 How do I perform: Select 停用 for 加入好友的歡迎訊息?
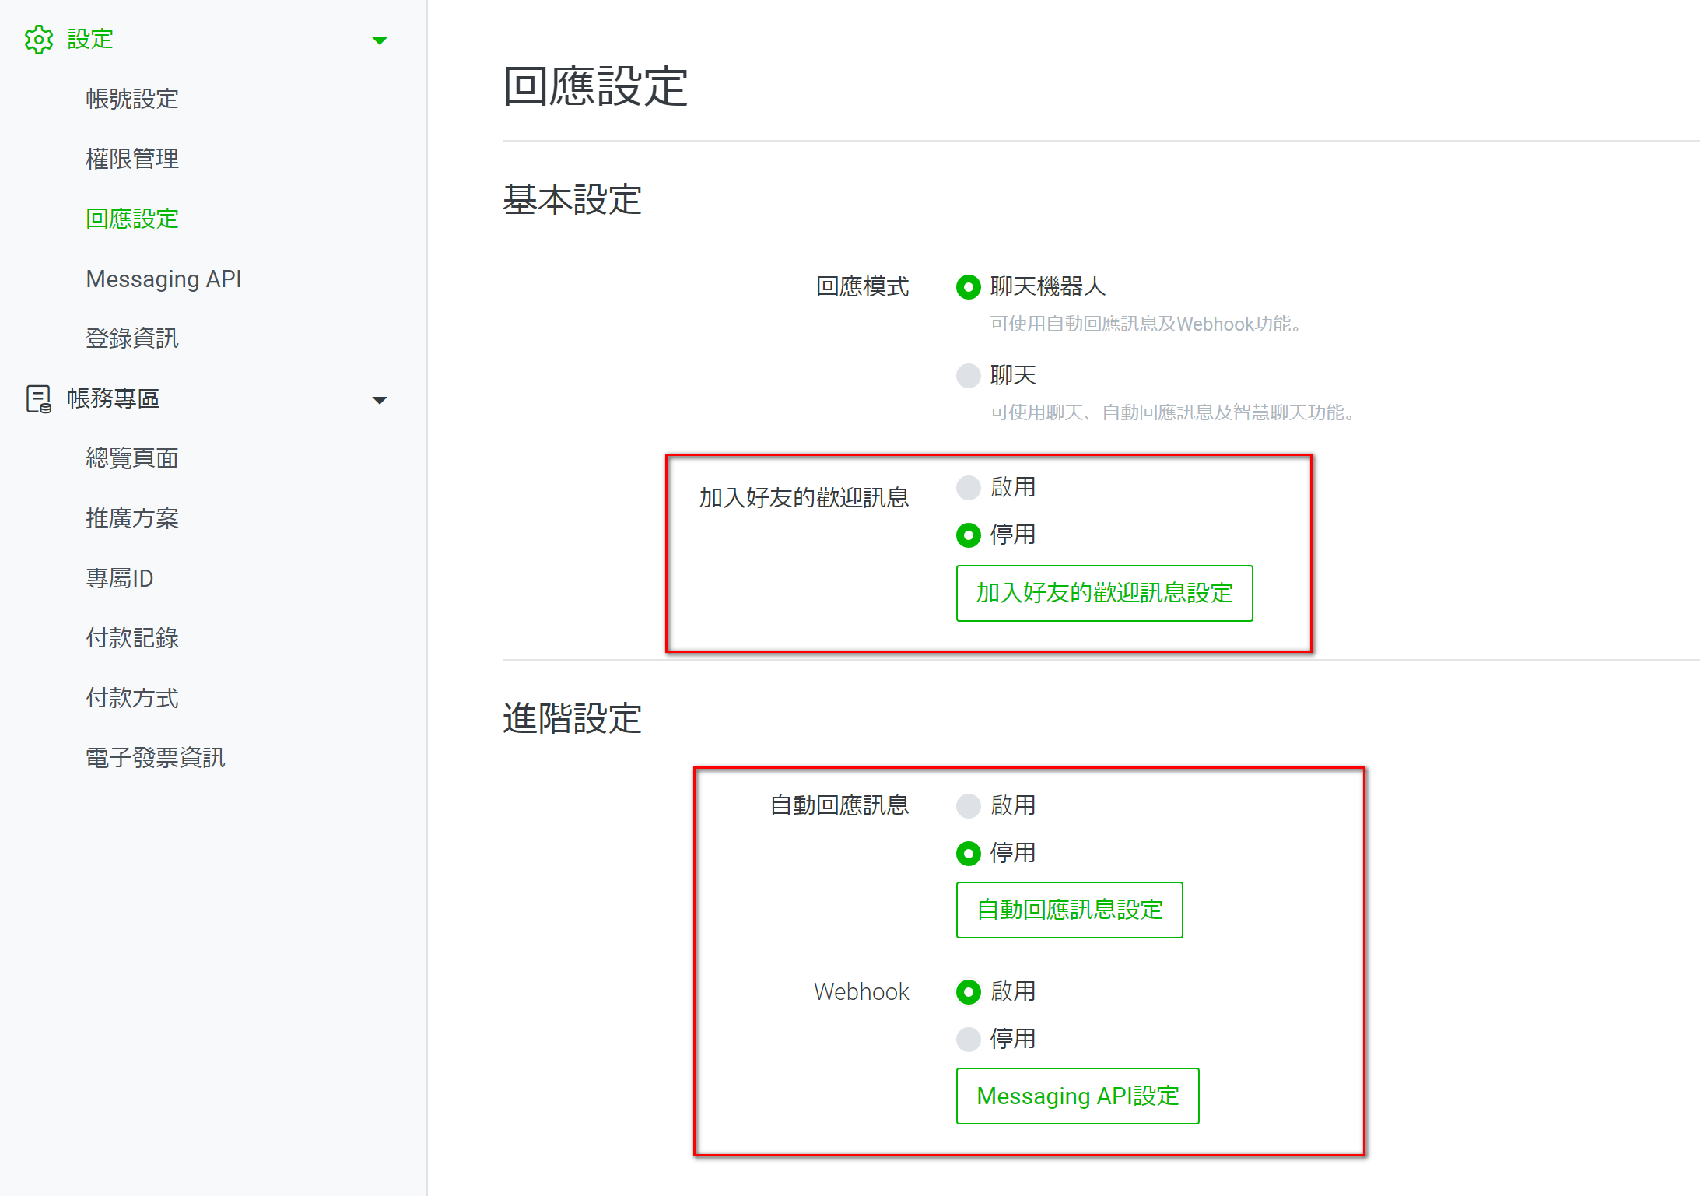click(x=968, y=535)
